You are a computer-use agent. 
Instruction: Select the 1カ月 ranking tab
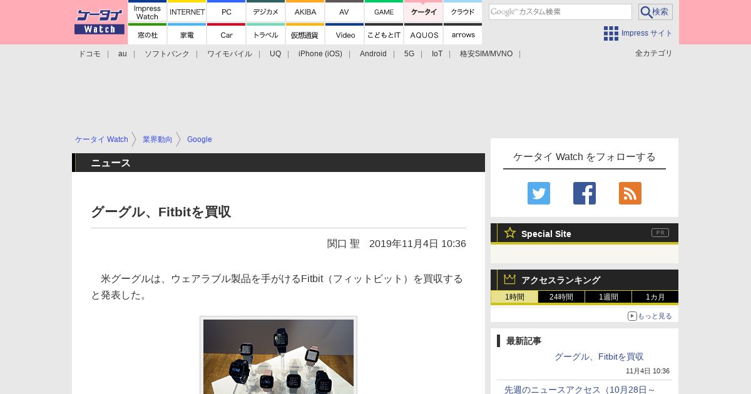(655, 297)
